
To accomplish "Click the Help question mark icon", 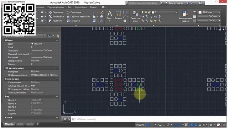I will (200, 3).
